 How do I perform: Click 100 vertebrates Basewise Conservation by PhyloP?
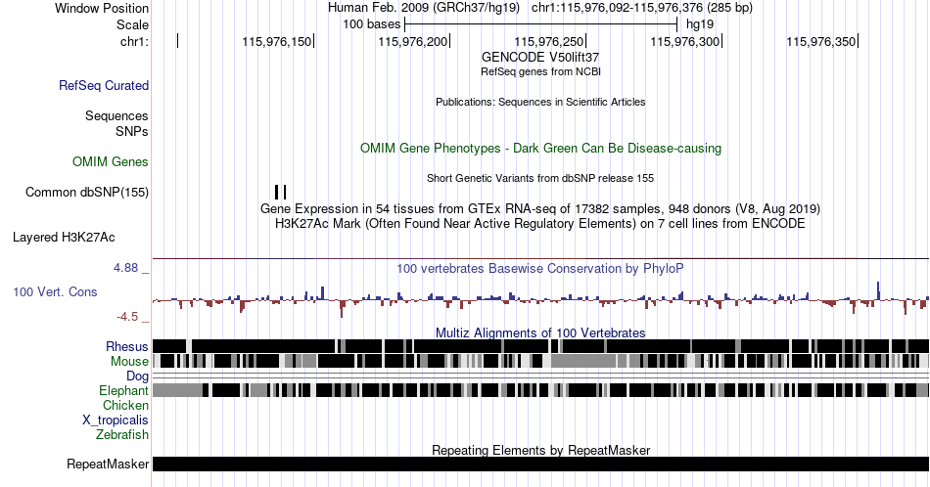(x=540, y=268)
